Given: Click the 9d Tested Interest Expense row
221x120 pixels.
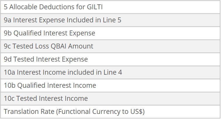Looking at the screenshot, I should tap(110, 59).
